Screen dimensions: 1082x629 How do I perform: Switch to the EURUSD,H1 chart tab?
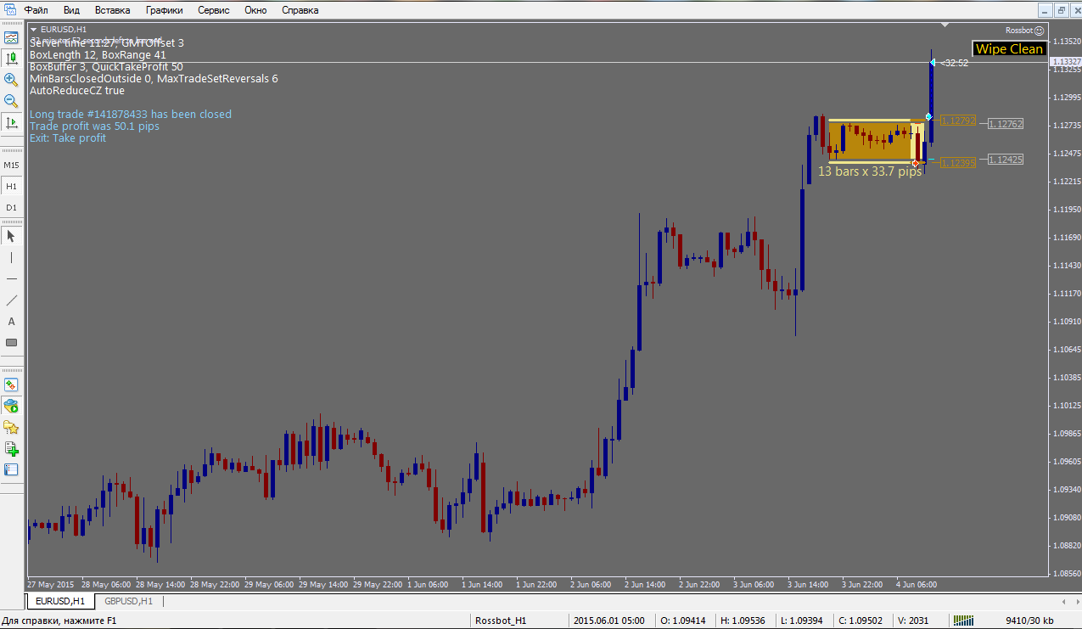pos(59,601)
